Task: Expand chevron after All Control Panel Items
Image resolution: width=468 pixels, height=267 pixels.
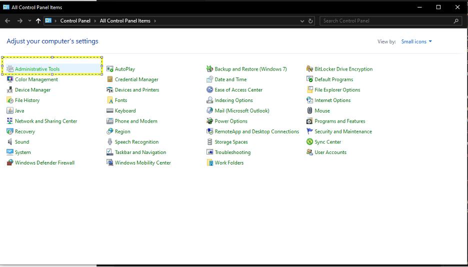Action: click(155, 21)
